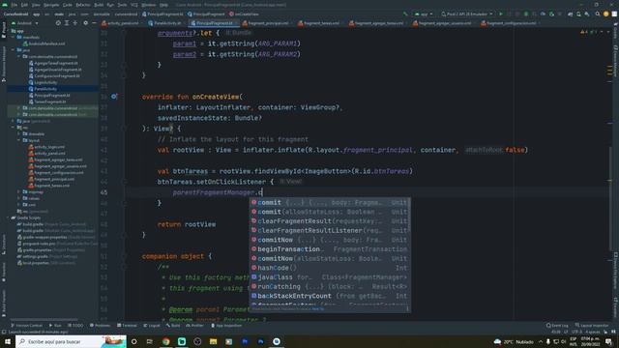Open the Navigate menu
The image size is (619, 348).
point(51,5)
